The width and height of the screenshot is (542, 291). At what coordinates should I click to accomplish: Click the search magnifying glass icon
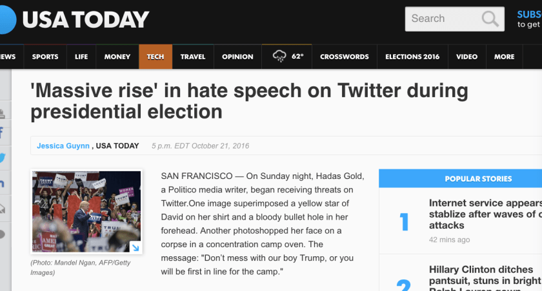tap(491, 19)
